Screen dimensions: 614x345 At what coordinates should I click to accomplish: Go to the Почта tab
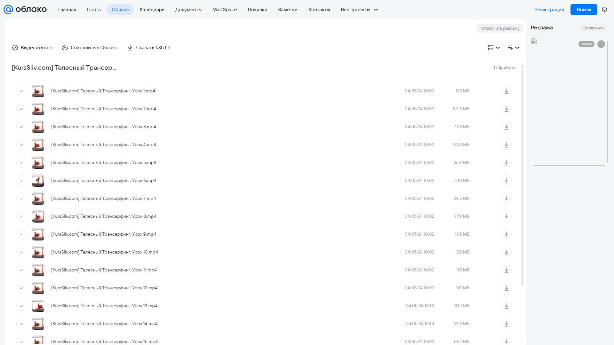point(94,10)
